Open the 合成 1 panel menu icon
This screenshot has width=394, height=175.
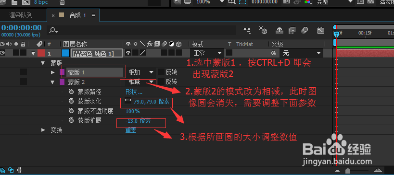tap(93, 15)
